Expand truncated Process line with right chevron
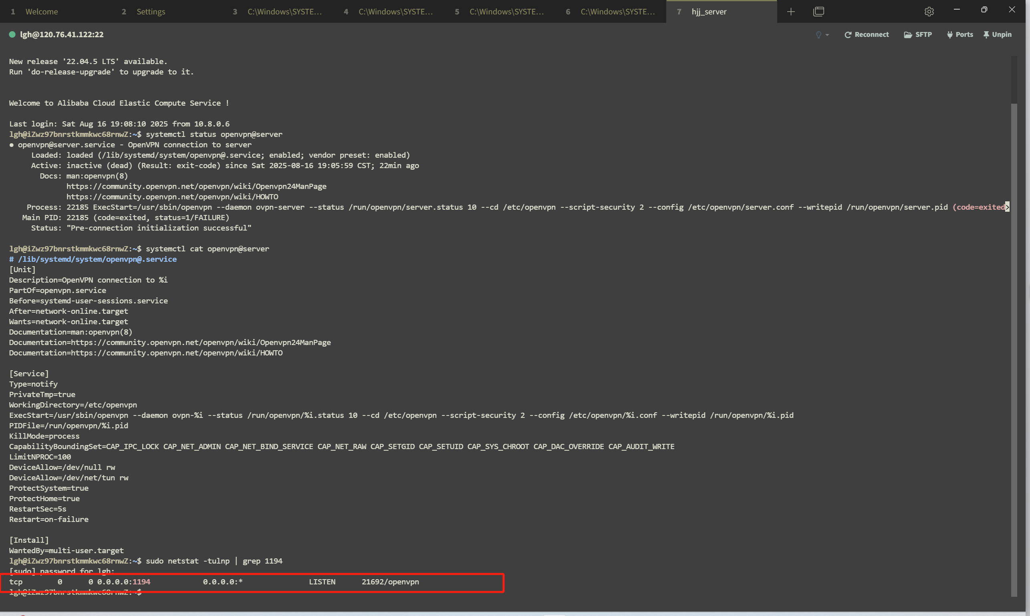Image resolution: width=1030 pixels, height=616 pixels. coord(1007,207)
